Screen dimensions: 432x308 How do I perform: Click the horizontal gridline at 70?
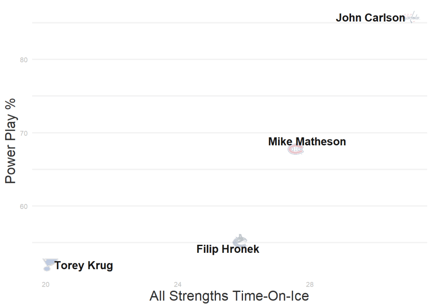click(x=169, y=133)
